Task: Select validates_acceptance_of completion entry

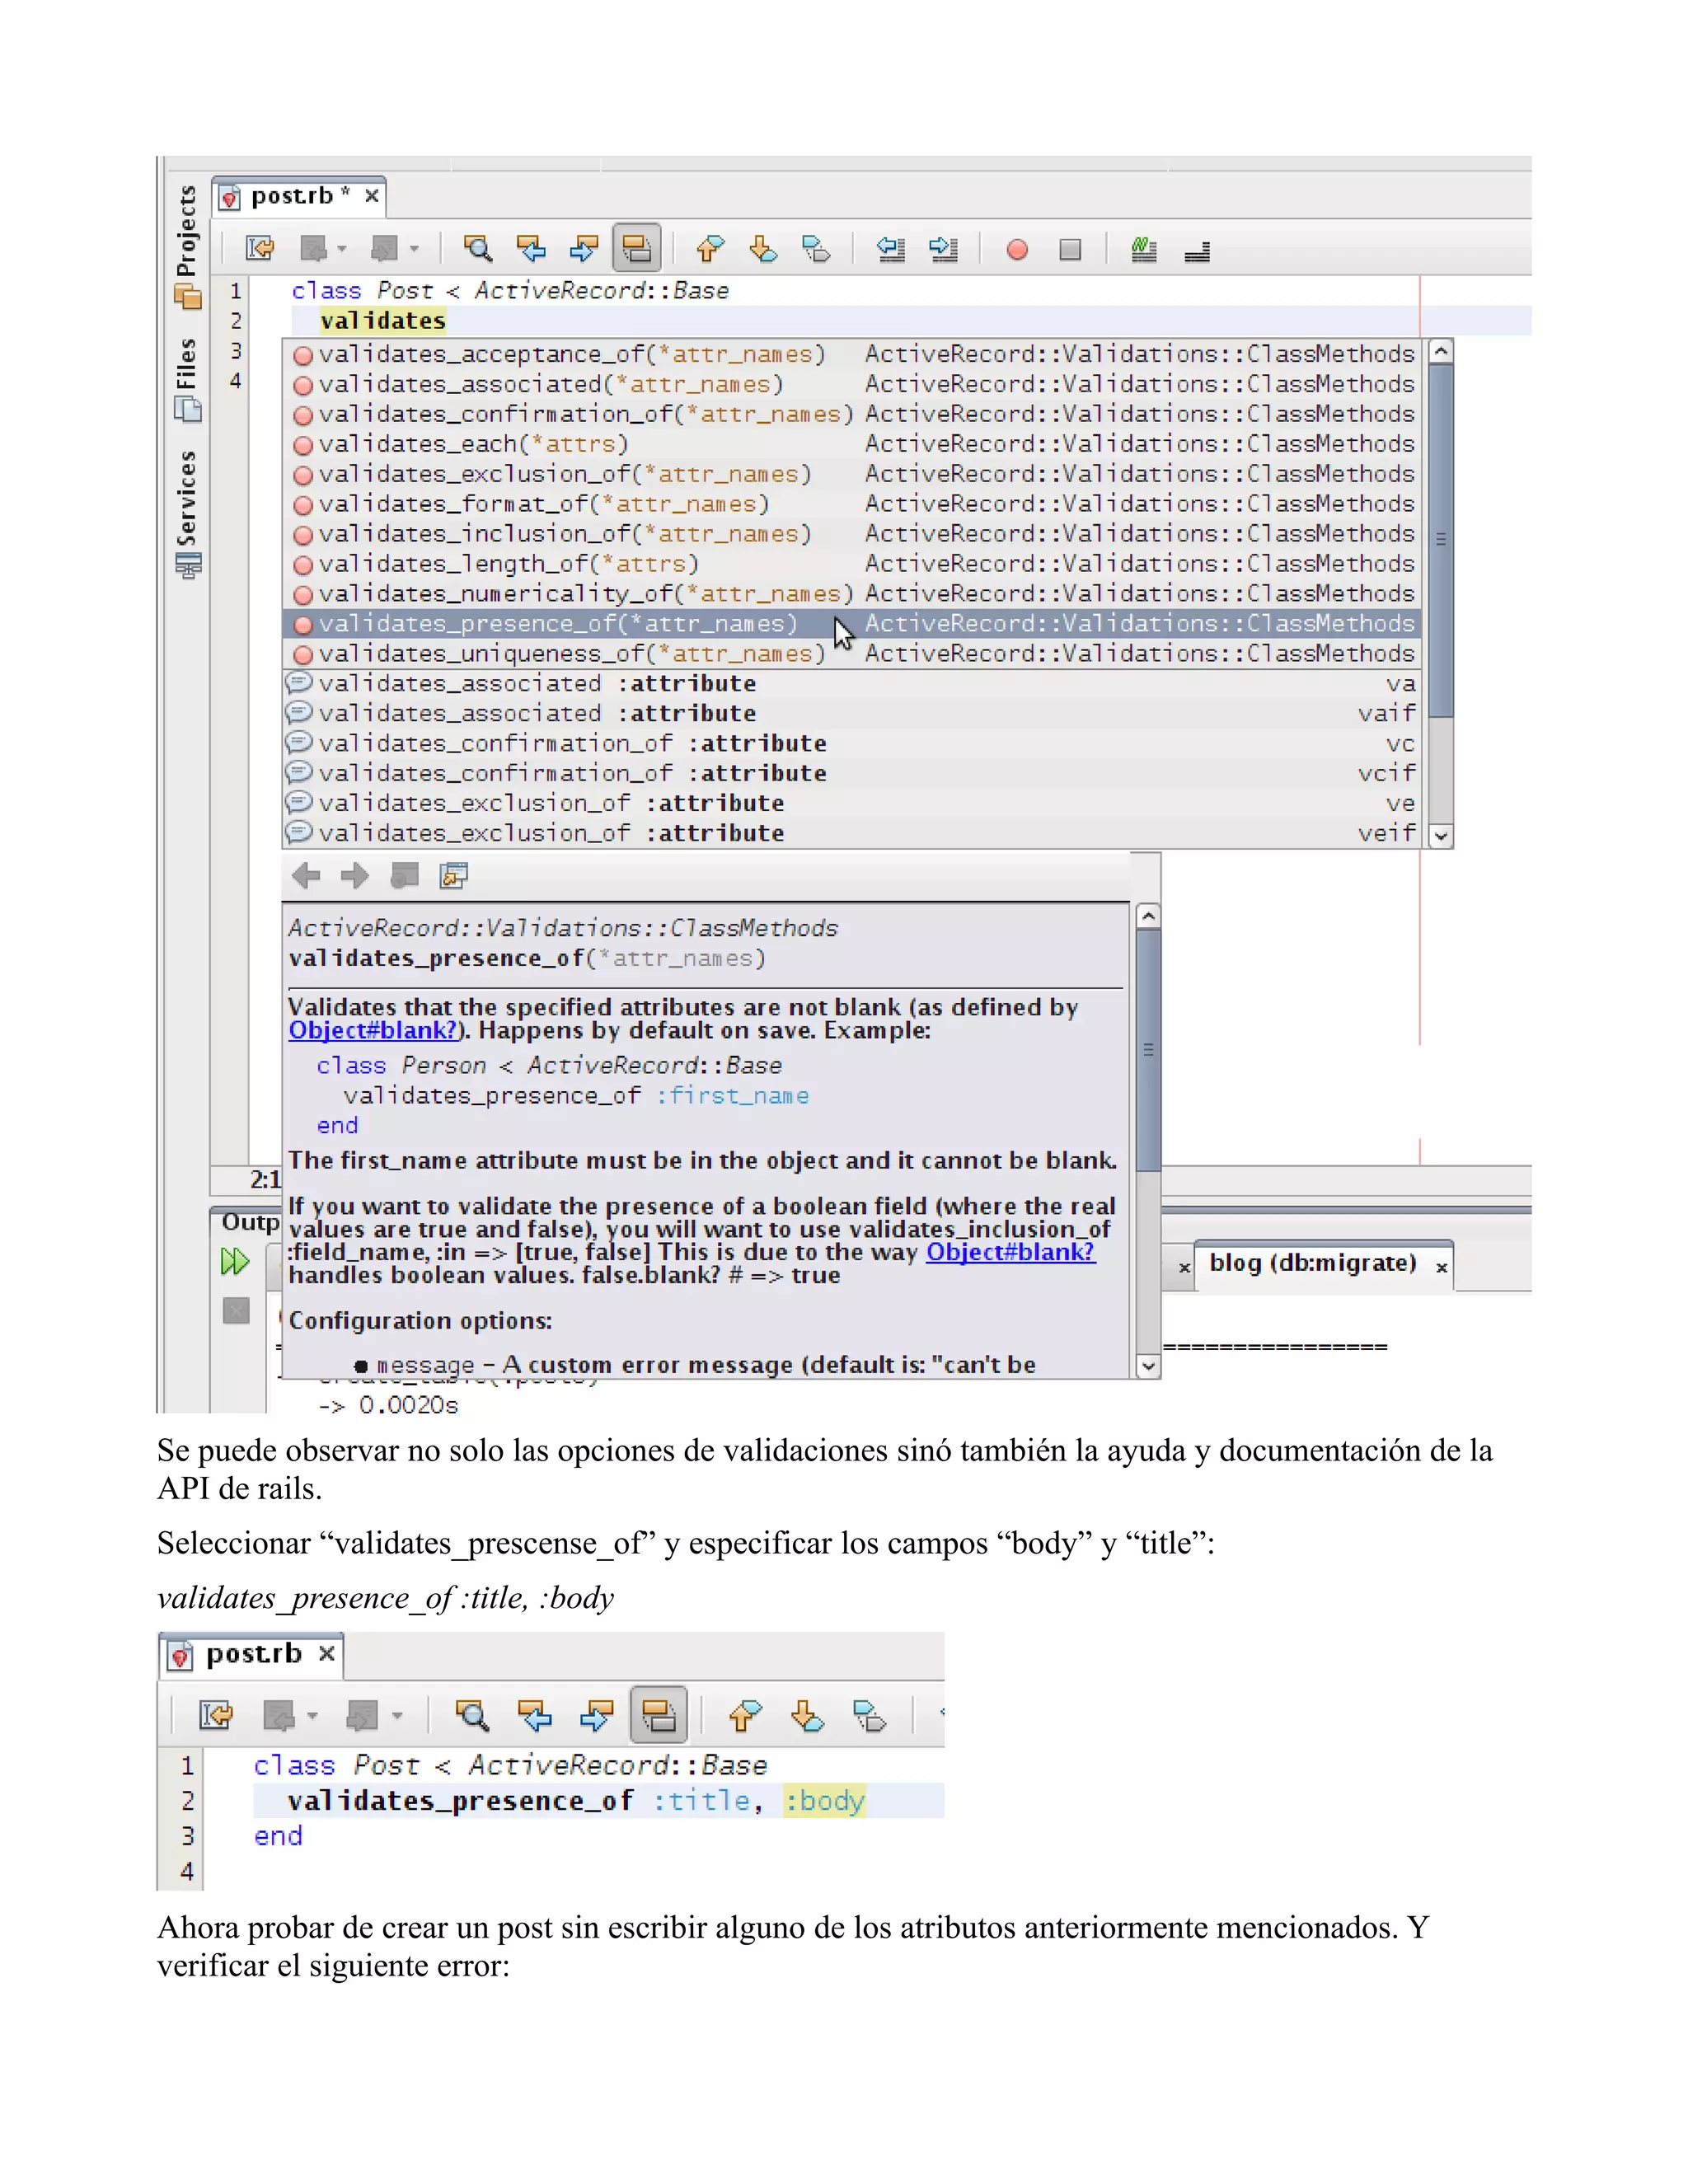Action: tap(851, 354)
